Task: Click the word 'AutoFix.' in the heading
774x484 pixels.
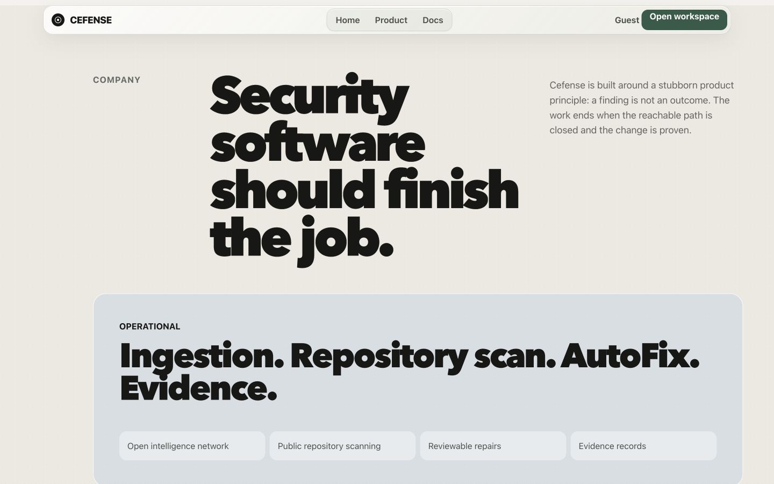Action: click(x=630, y=355)
